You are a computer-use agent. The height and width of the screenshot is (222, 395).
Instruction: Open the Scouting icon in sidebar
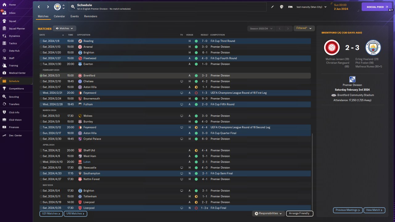pos(4,97)
